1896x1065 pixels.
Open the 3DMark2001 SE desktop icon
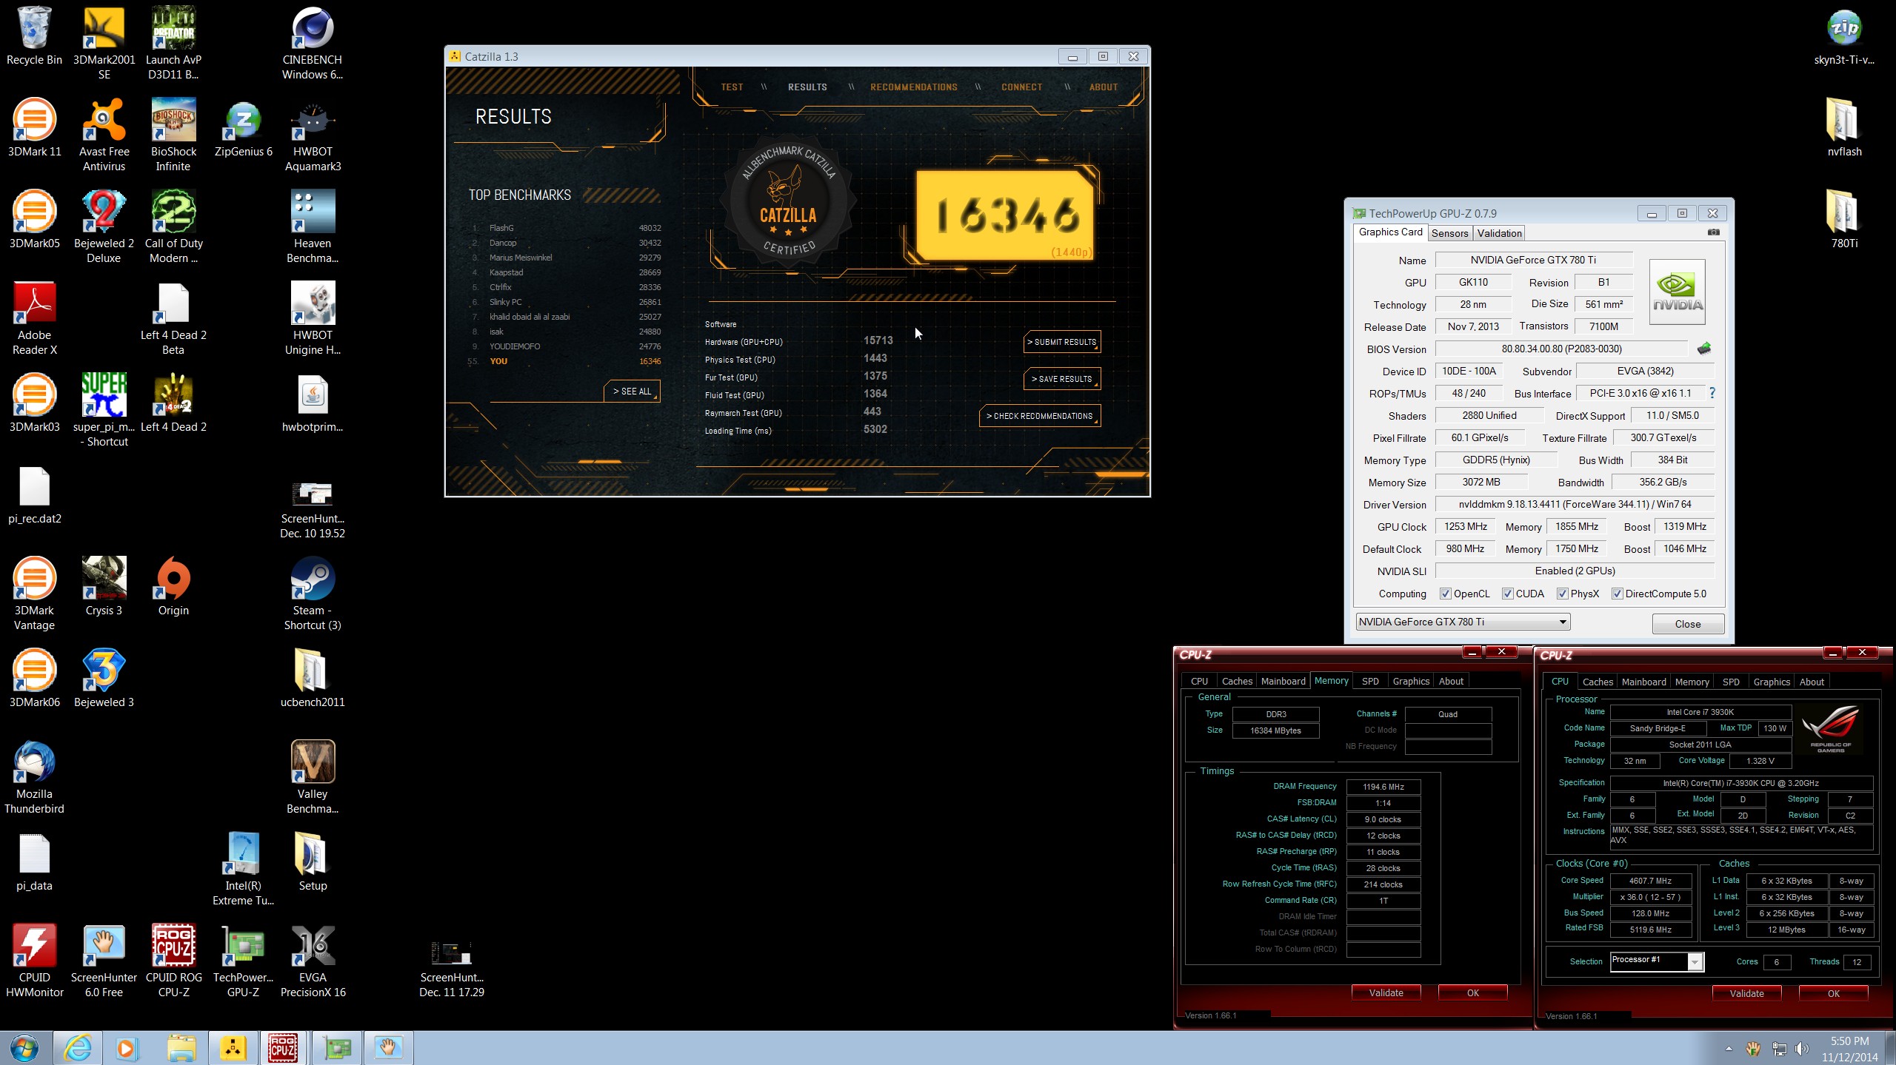[104, 43]
